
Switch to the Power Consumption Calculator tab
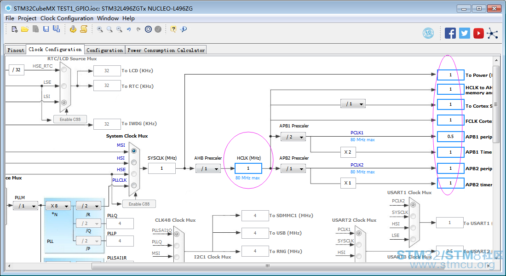(x=166, y=50)
